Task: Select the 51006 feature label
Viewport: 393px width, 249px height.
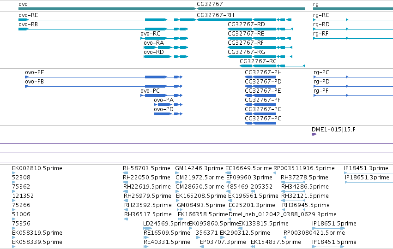Action: tap(21, 214)
